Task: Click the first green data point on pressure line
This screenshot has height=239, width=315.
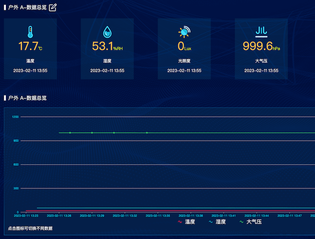Action: 70,133
